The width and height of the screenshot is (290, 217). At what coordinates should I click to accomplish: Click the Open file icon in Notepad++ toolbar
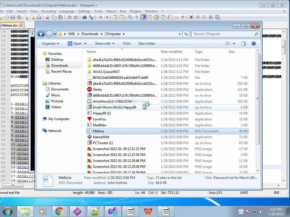pos(6,17)
